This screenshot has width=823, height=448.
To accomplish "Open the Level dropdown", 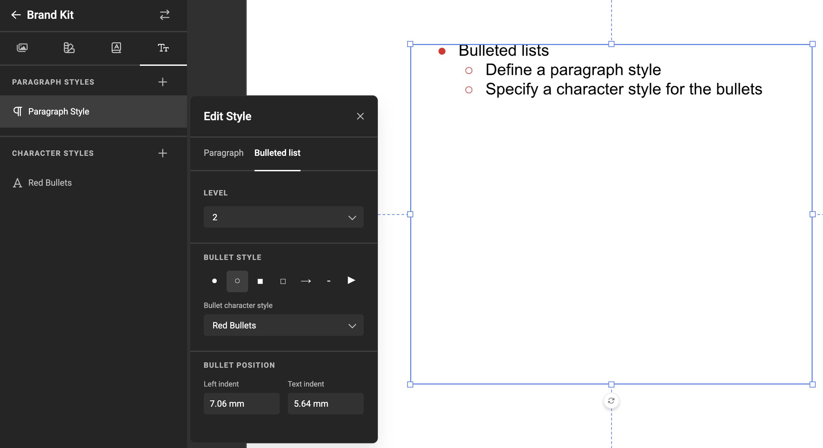I will click(283, 217).
